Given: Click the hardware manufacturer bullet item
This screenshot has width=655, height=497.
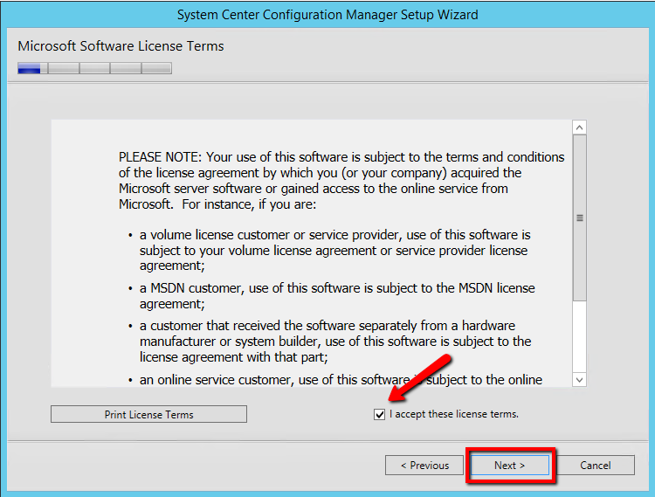Looking at the screenshot, I should (334, 342).
